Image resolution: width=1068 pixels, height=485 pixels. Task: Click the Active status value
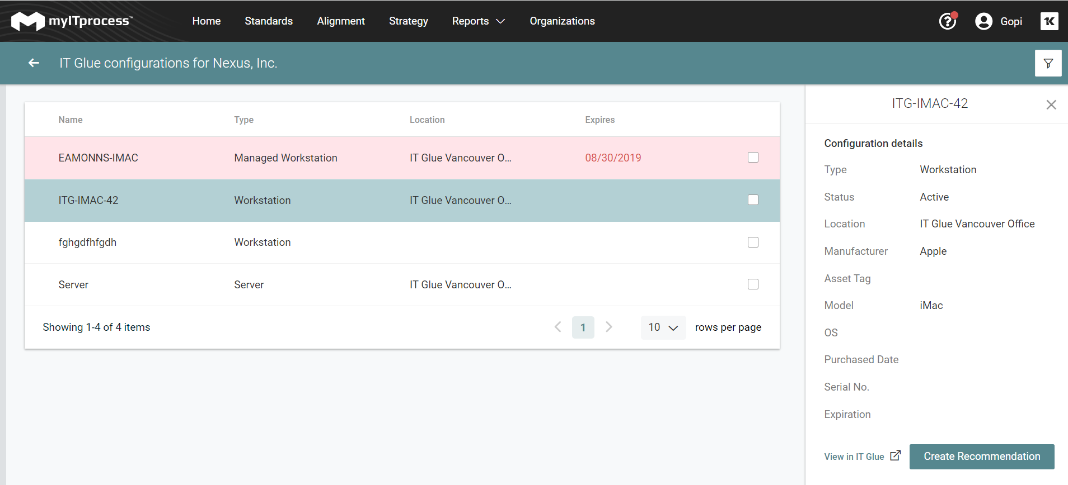(934, 197)
